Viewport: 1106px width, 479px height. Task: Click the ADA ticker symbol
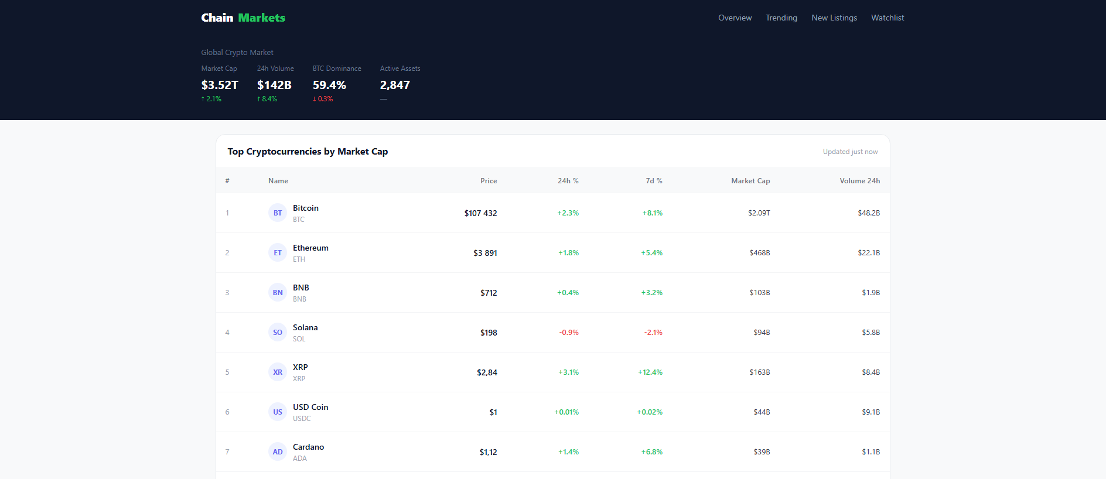[300, 459]
